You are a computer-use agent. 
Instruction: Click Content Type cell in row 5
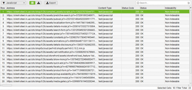pyautogui.click(x=109, y=26)
